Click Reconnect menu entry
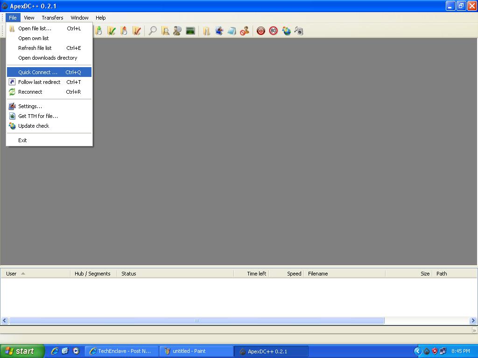The height and width of the screenshot is (358, 478). click(30, 92)
